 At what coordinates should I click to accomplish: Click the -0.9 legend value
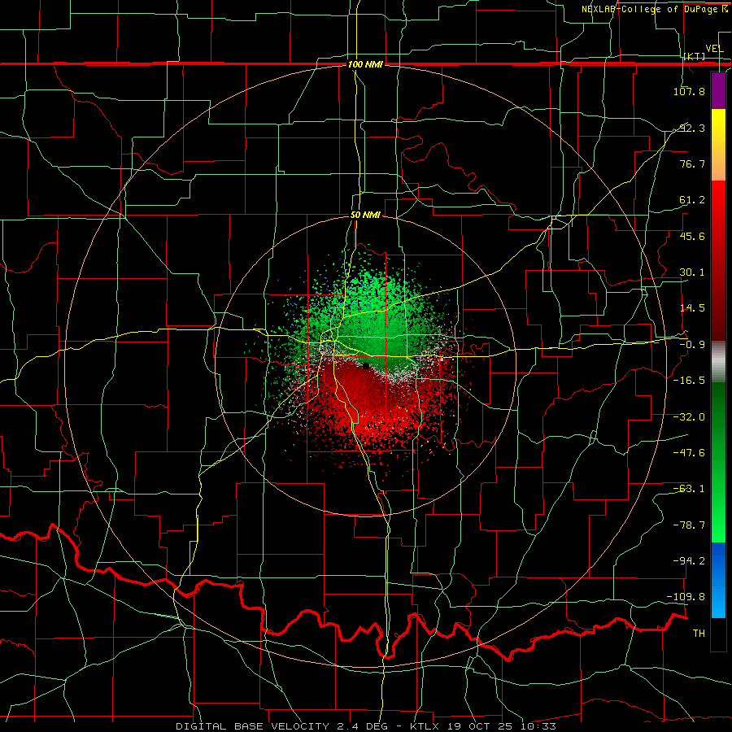pyautogui.click(x=692, y=345)
